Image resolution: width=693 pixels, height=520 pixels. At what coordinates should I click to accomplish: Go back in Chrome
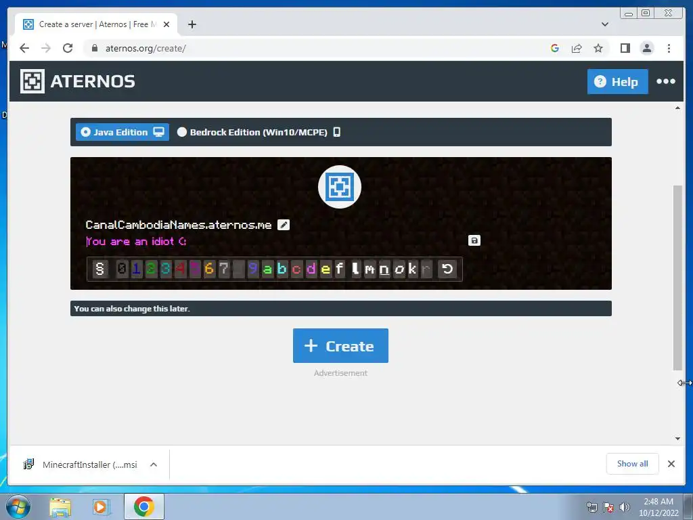click(x=24, y=48)
